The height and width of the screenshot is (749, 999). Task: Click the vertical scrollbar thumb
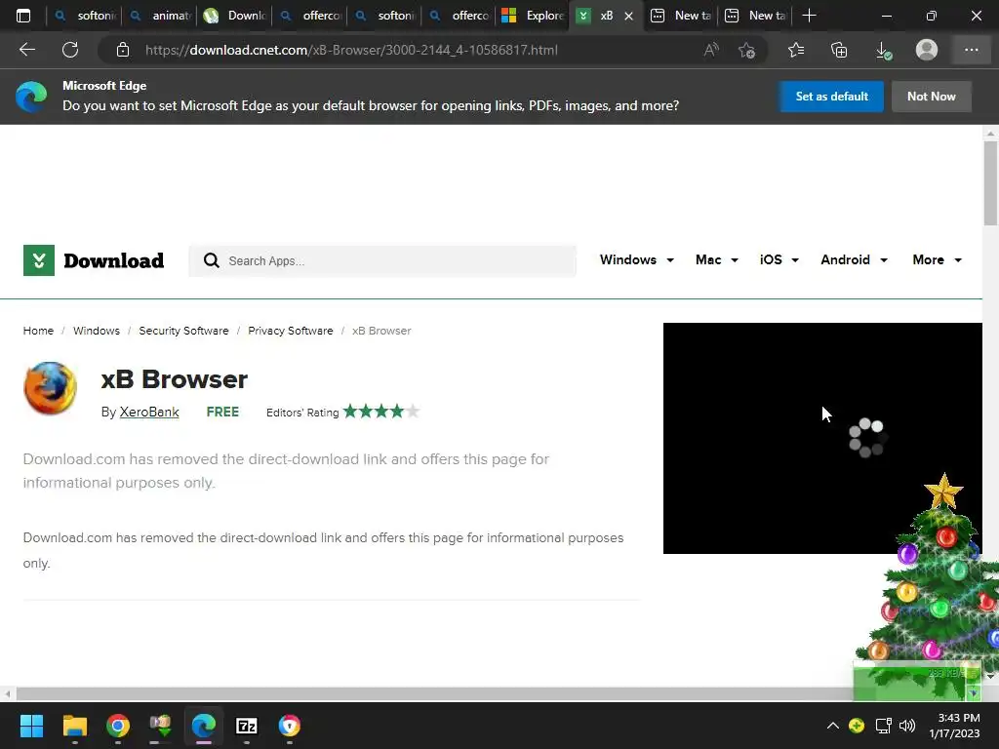[990, 183]
